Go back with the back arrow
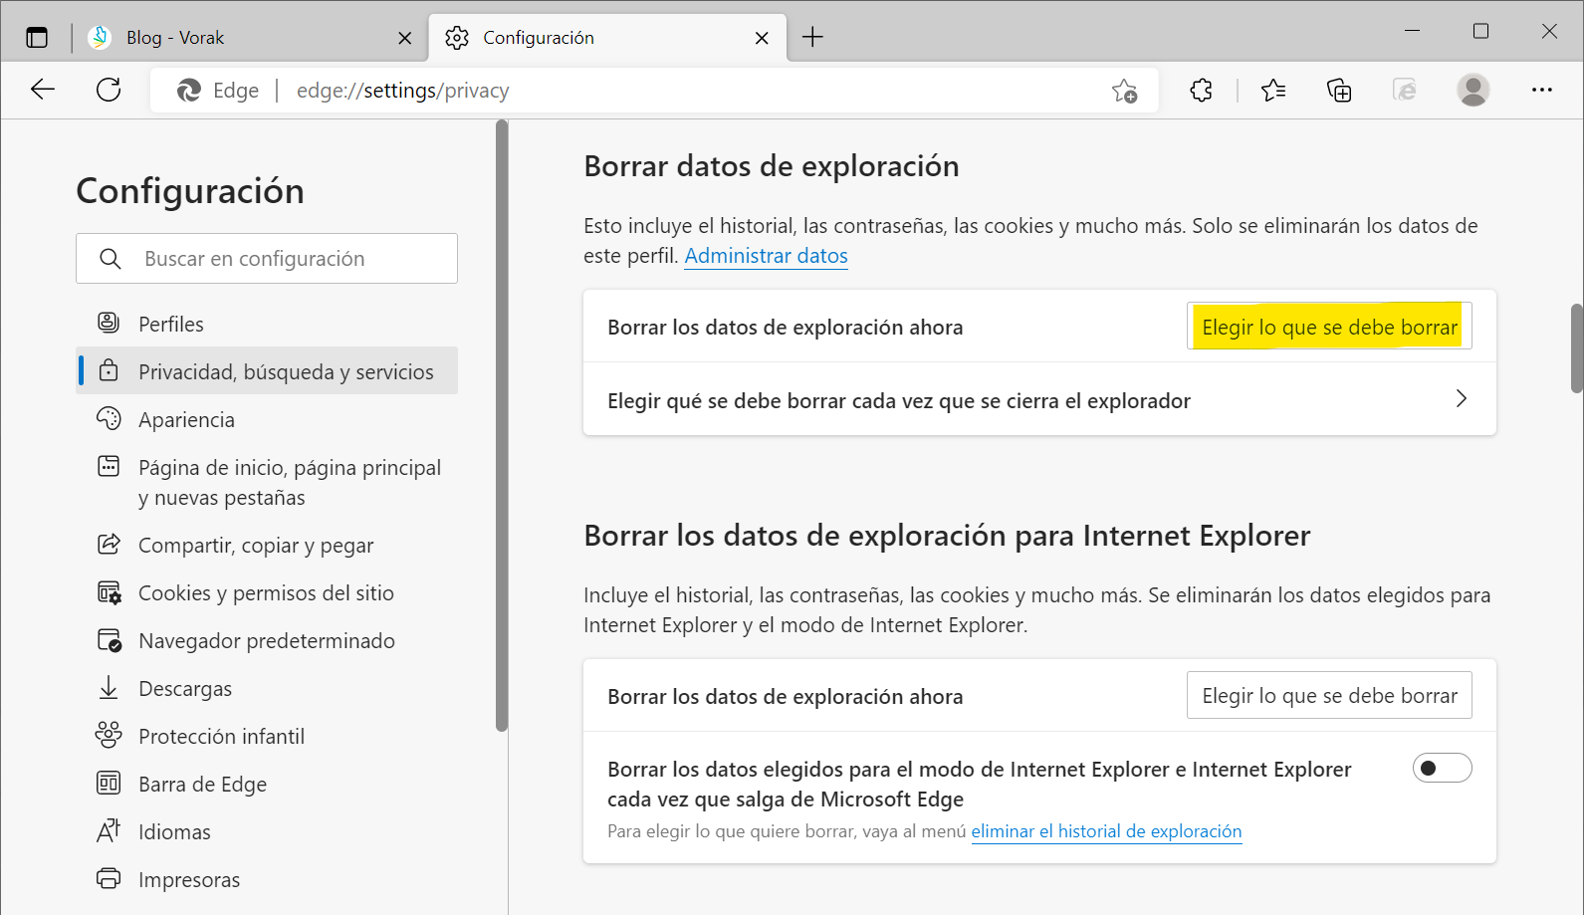Viewport: 1584px width, 915px height. tap(43, 90)
